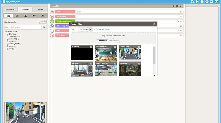Click the Label value field showing Start

(x=127, y=12)
